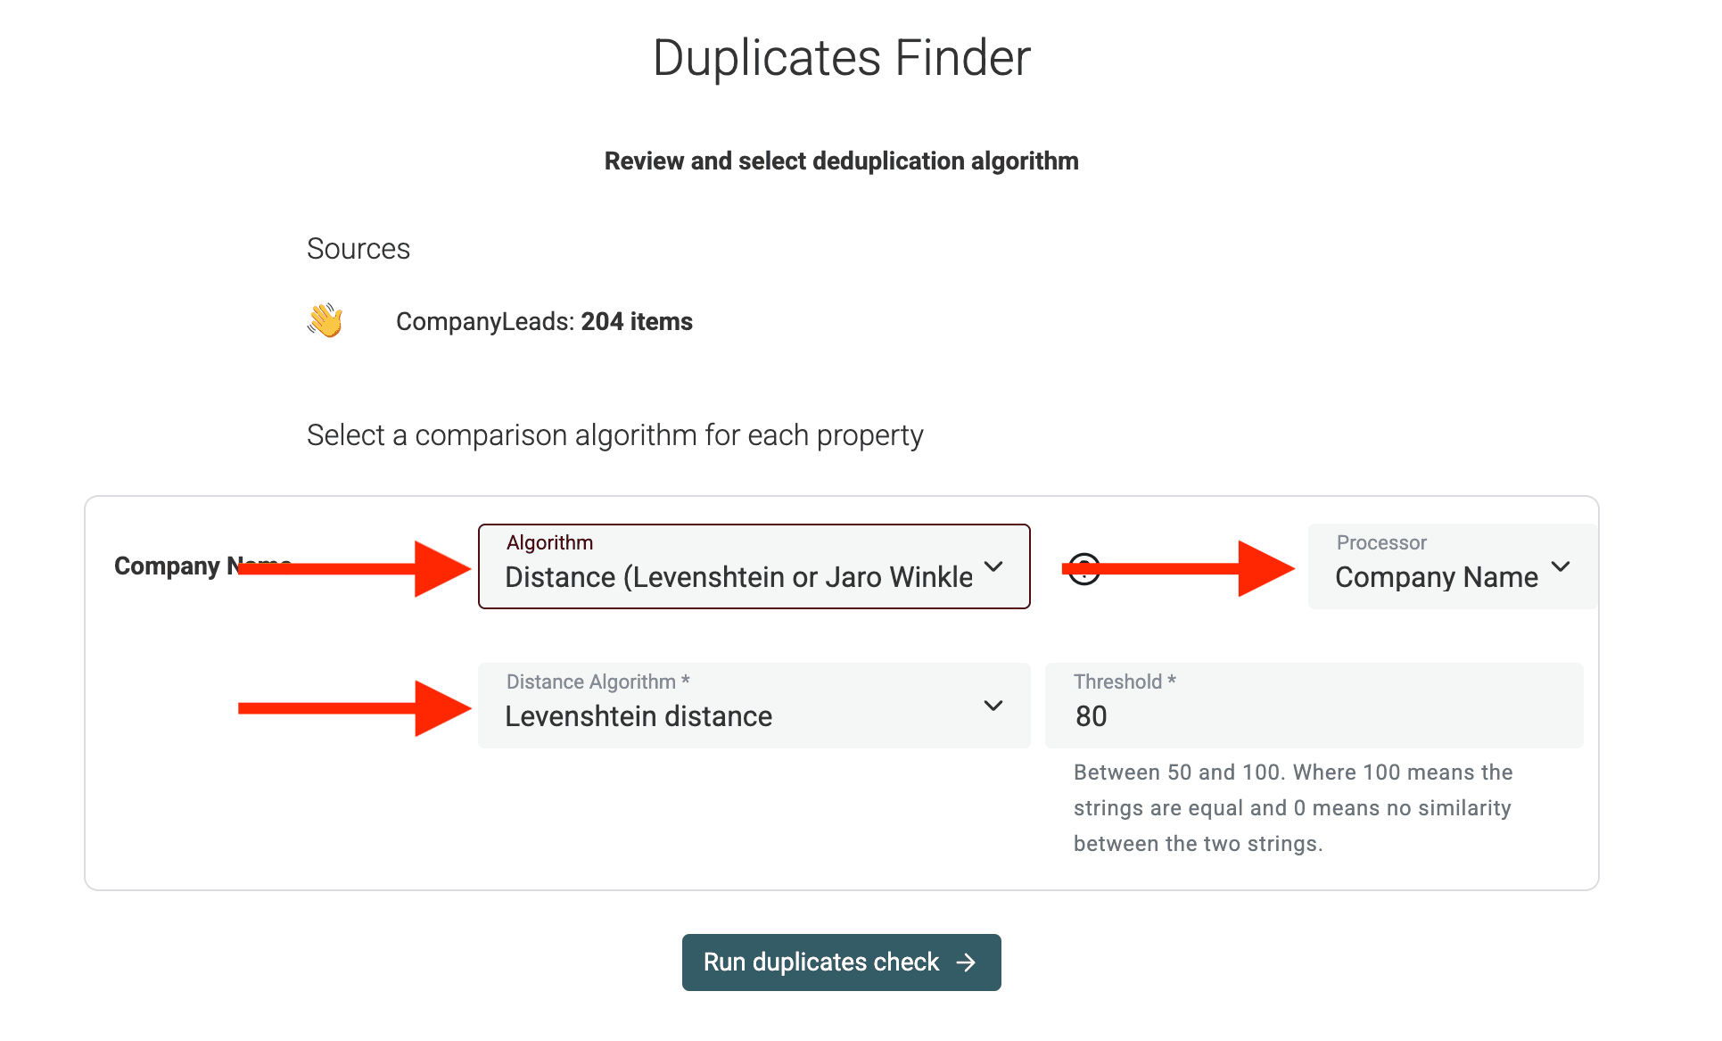Image resolution: width=1722 pixels, height=1041 pixels.
Task: Click the comparison algorithm section heading
Action: click(614, 434)
